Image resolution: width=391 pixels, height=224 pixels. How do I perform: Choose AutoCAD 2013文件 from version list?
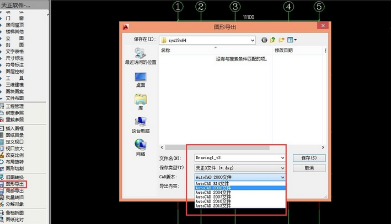coord(240,206)
